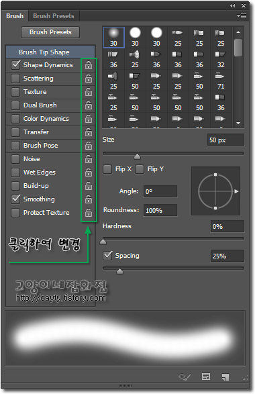The height and width of the screenshot is (394, 255).
Task: Pick the brush tip labeled 32
Action: point(221,59)
